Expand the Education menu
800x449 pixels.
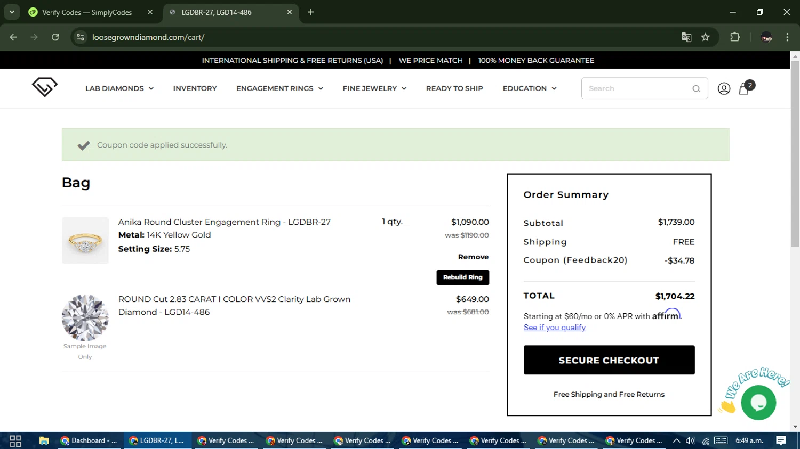point(530,88)
